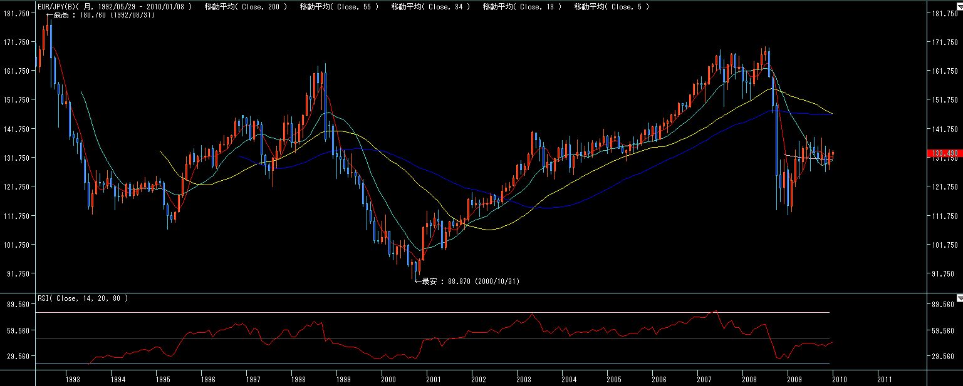Click the 2011 year label
The width and height of the screenshot is (963, 386).
885,379
